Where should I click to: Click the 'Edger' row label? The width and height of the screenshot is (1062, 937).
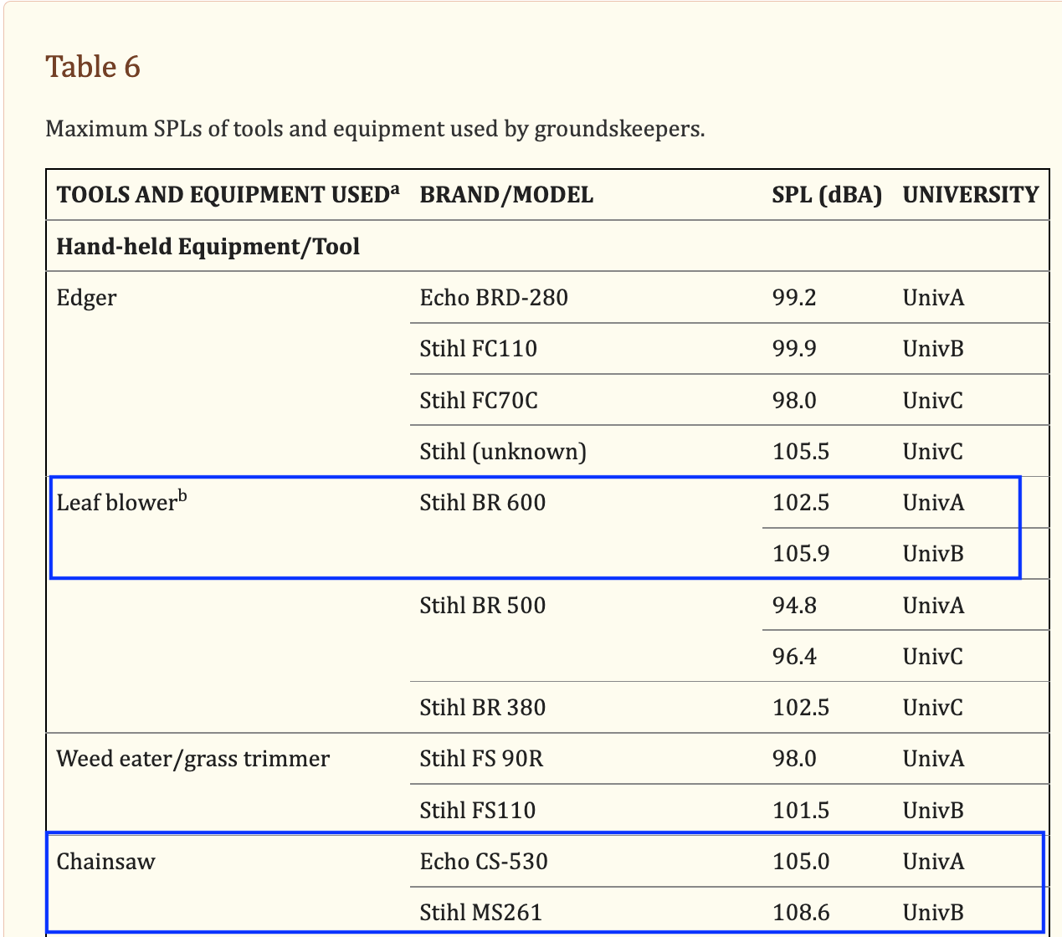coord(86,298)
